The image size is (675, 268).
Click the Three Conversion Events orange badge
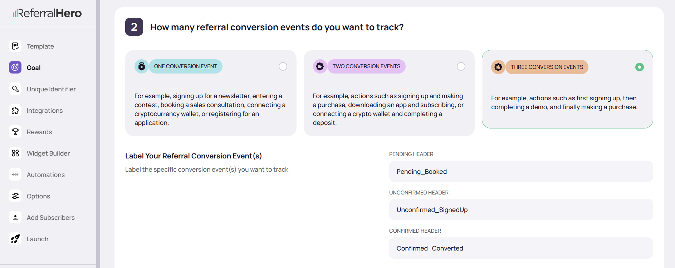pyautogui.click(x=547, y=67)
